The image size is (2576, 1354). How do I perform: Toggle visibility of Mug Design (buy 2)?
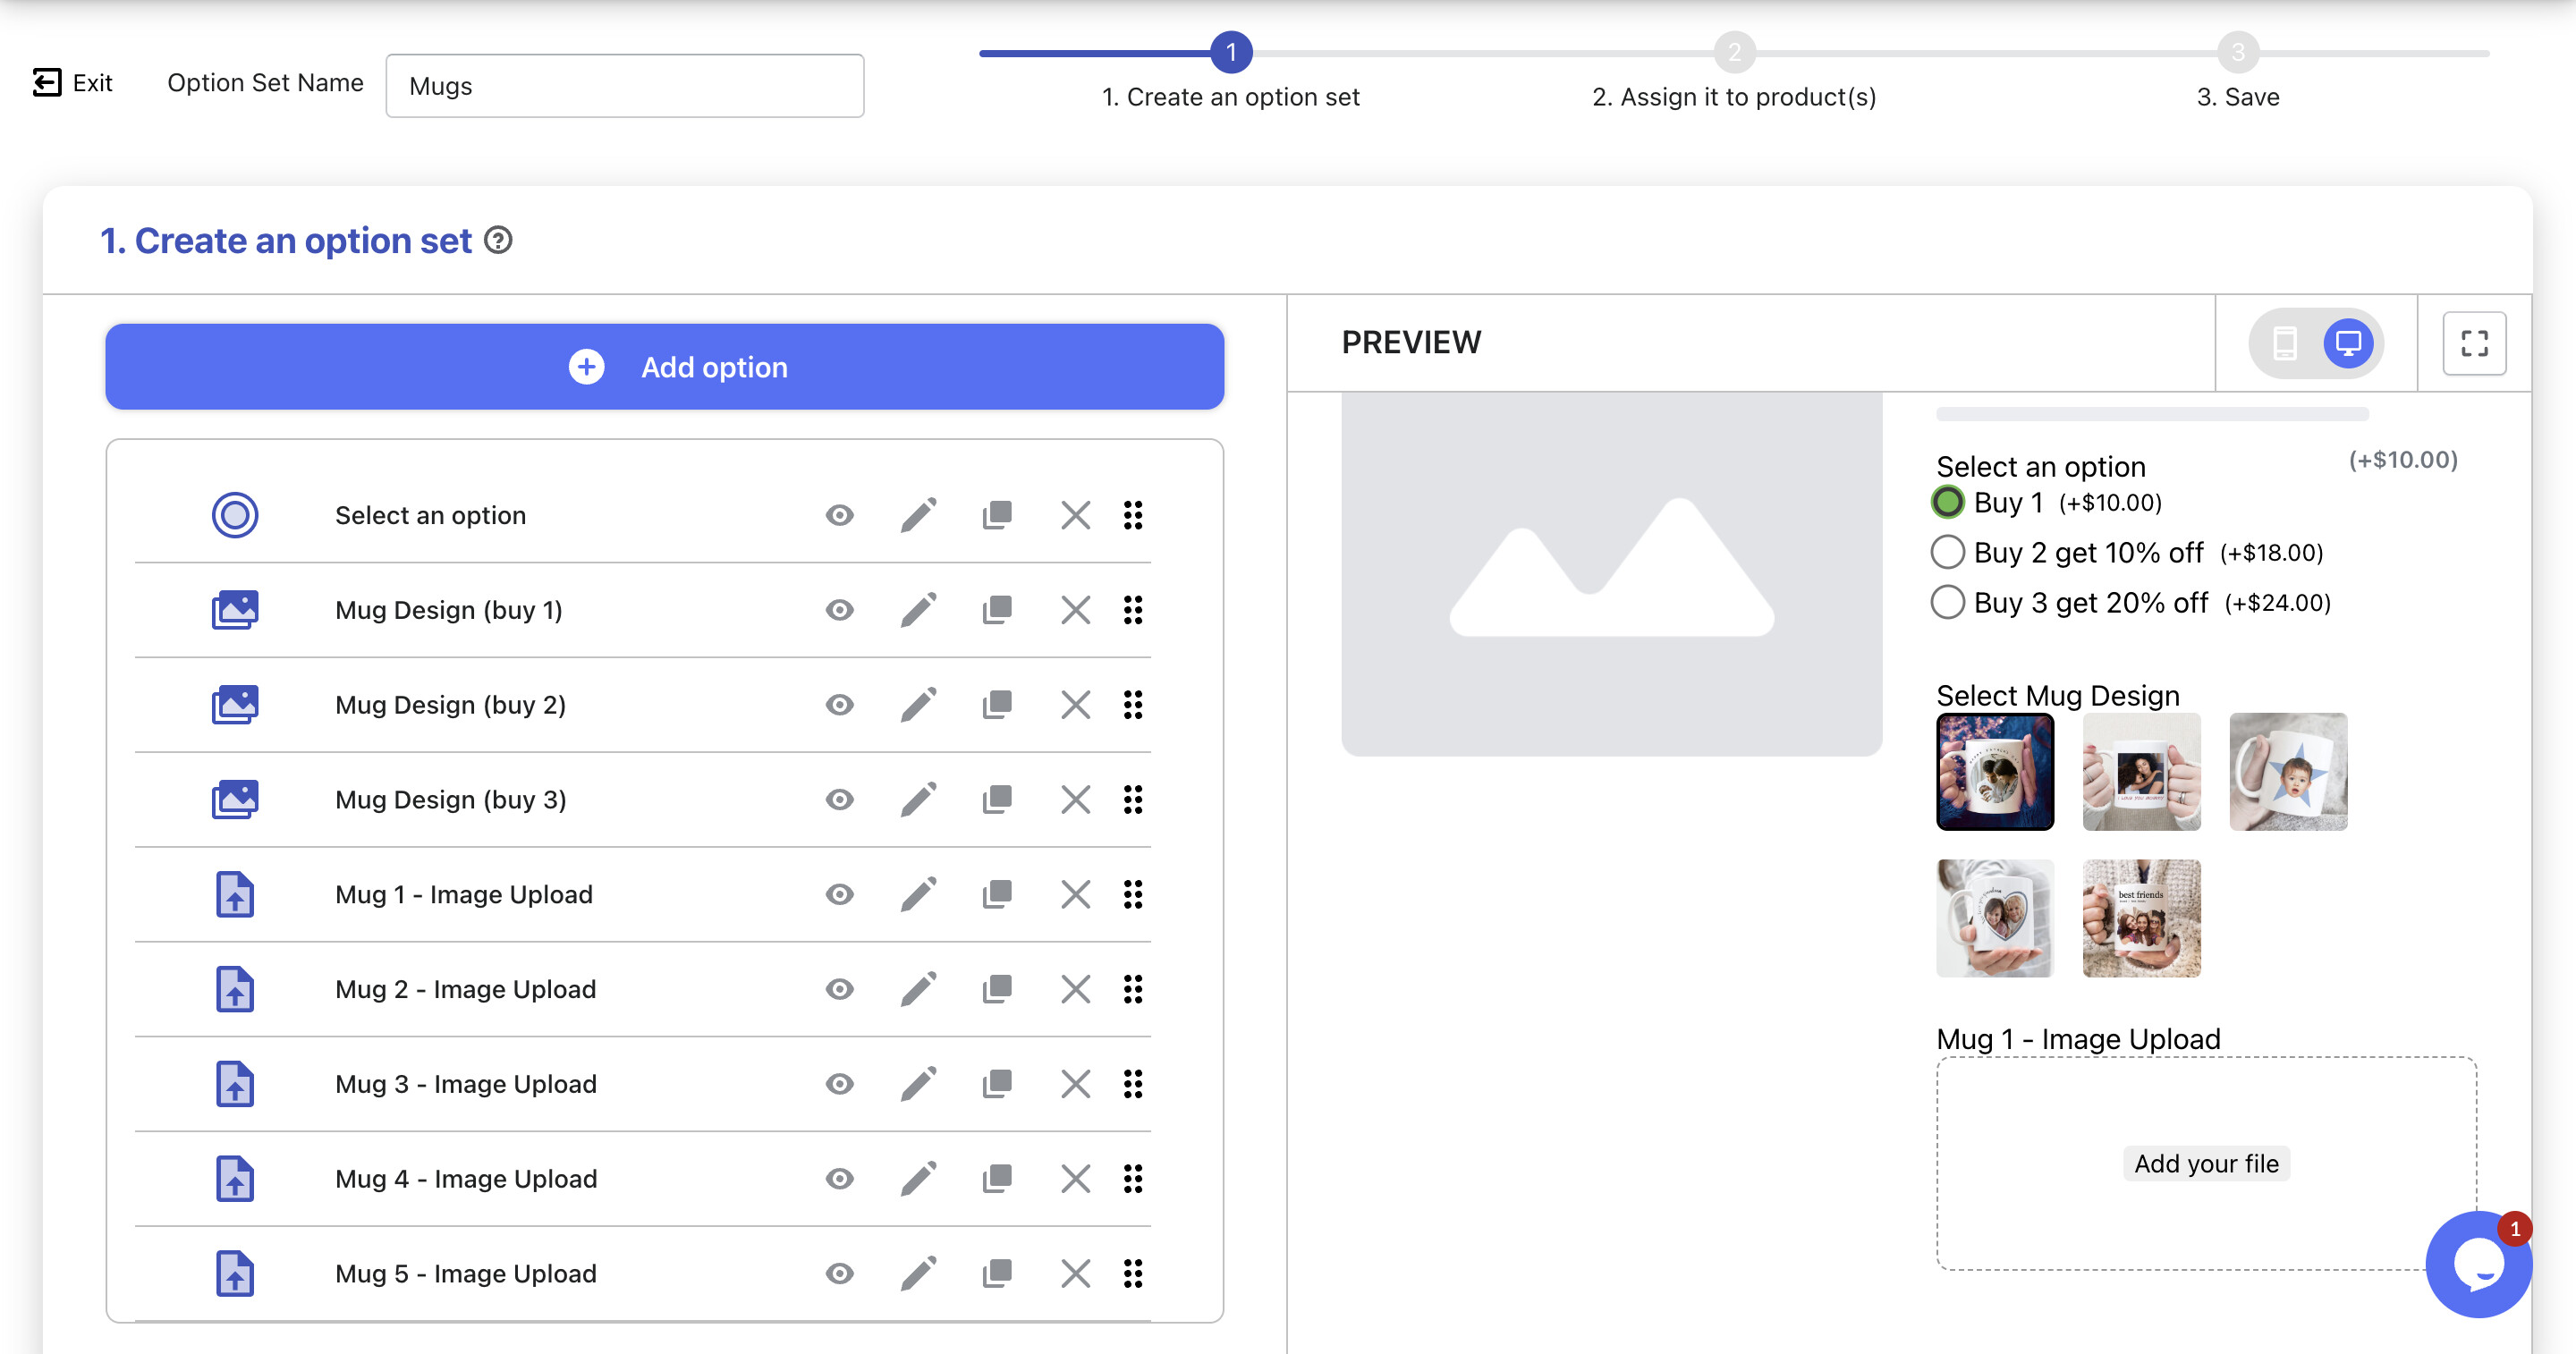[839, 705]
